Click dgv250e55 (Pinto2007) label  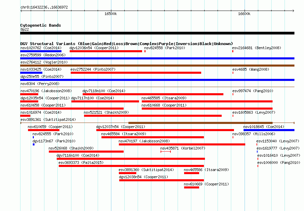point(42,76)
